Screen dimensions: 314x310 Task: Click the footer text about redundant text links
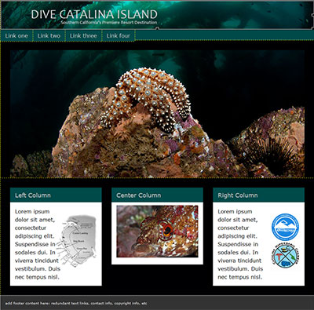pyautogui.click(x=76, y=304)
